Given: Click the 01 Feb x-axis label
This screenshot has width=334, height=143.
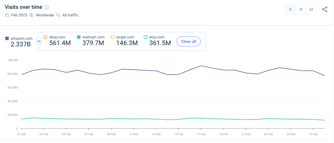Looking at the screenshot, I should [x=22, y=134].
